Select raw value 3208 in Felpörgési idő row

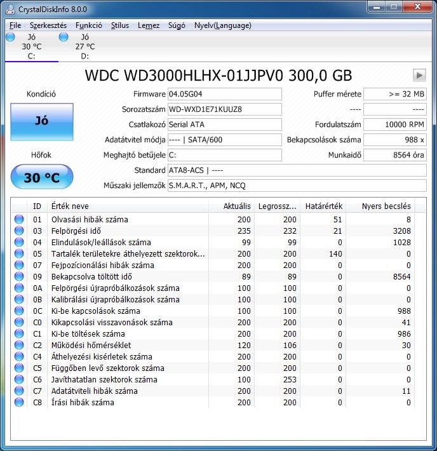[x=402, y=231]
